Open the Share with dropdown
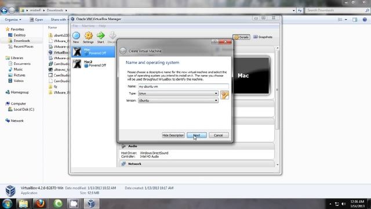371x209 pixels. 59,20
